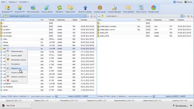Switch the left panel to the last view mode

click(x=95, y=16)
